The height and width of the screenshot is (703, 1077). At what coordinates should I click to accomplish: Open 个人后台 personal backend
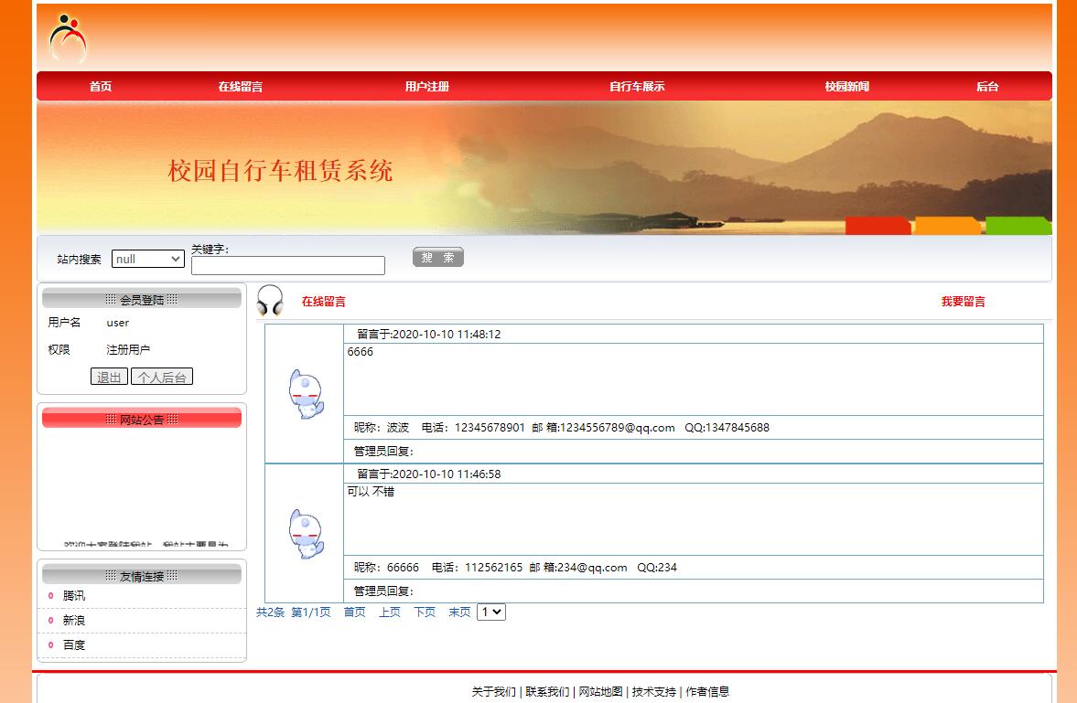(161, 376)
